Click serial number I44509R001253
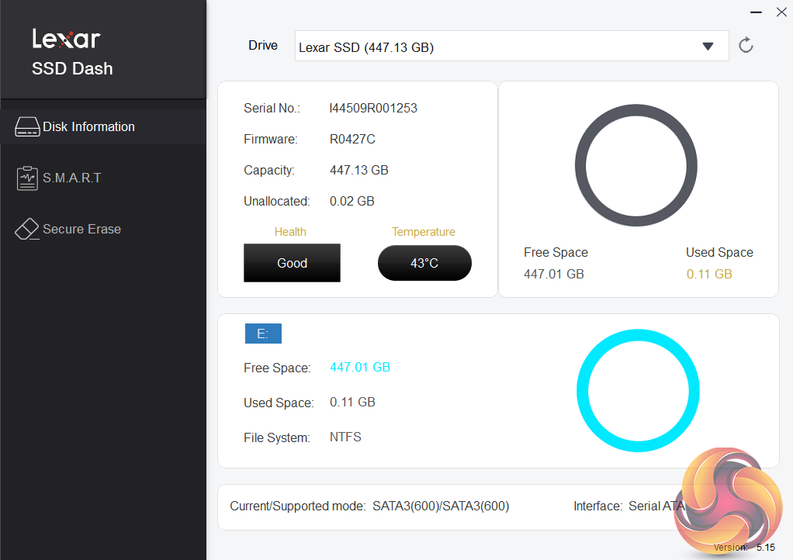This screenshot has width=793, height=560. [373, 108]
